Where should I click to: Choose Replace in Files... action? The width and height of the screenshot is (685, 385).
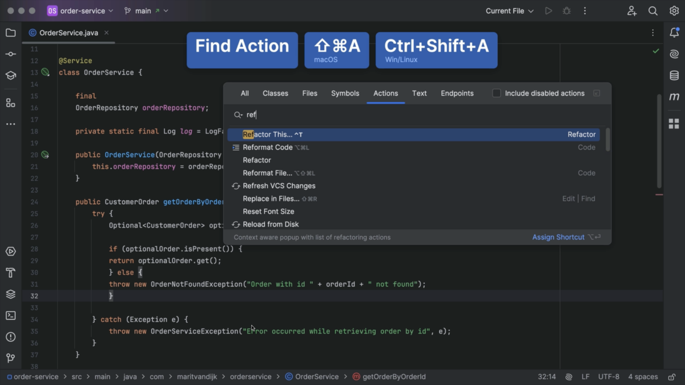click(413, 198)
